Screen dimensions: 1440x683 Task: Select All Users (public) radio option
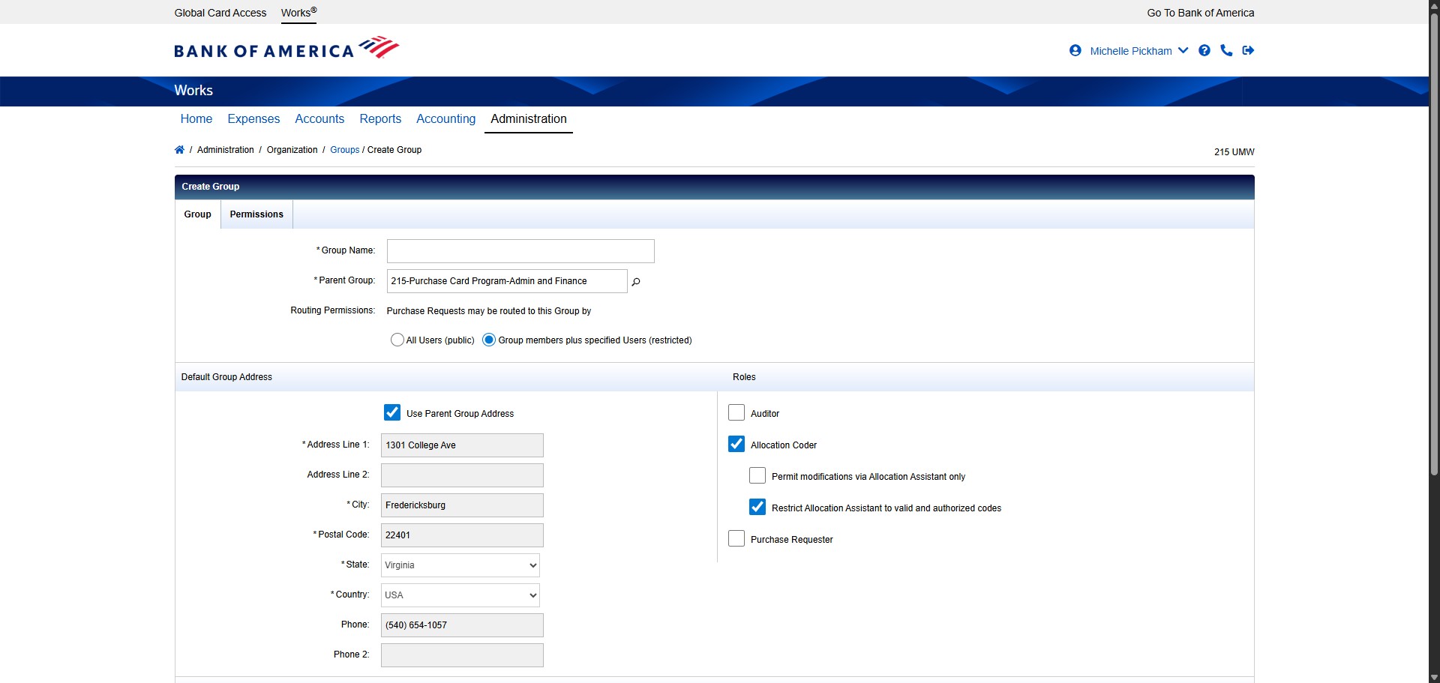[397, 340]
